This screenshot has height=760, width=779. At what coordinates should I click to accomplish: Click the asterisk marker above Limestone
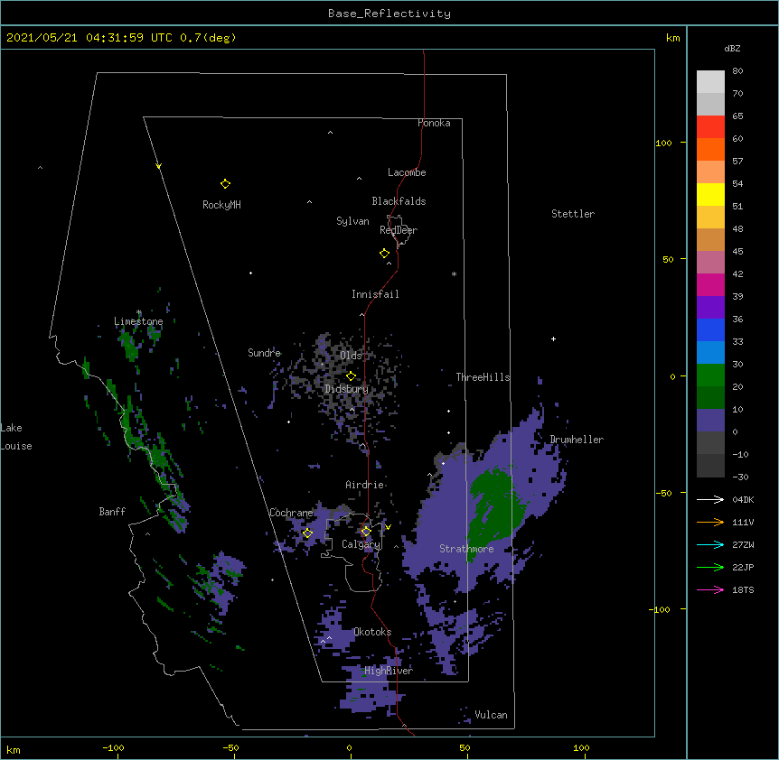(139, 312)
